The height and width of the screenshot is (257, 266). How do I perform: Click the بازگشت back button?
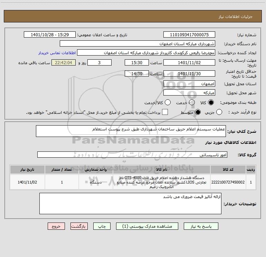pyautogui.click(x=79, y=226)
